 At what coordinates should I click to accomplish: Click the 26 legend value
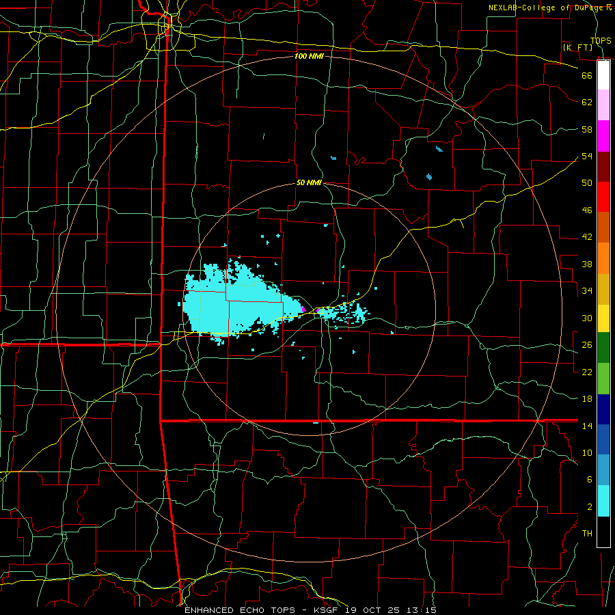[587, 345]
